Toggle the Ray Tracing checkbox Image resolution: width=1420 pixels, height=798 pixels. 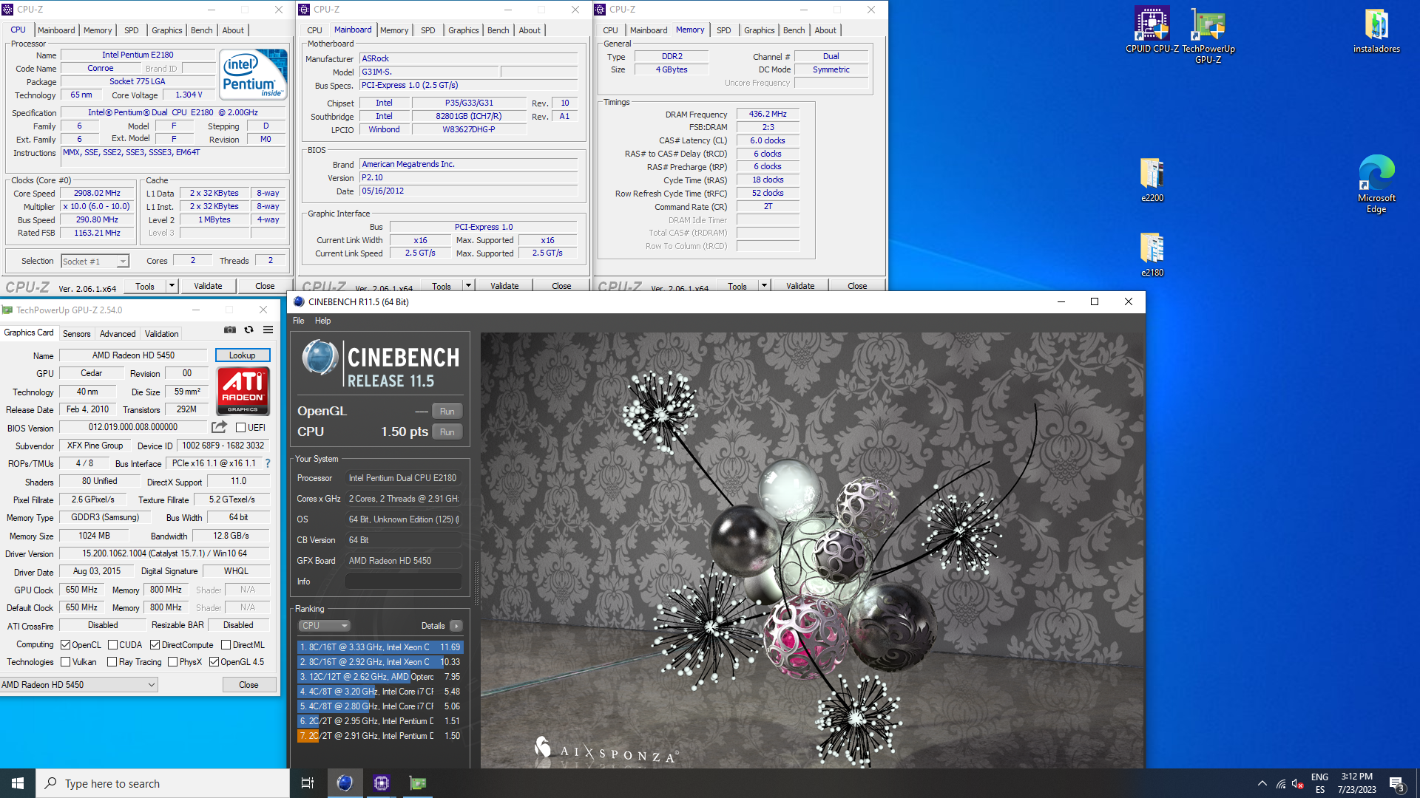click(x=112, y=662)
